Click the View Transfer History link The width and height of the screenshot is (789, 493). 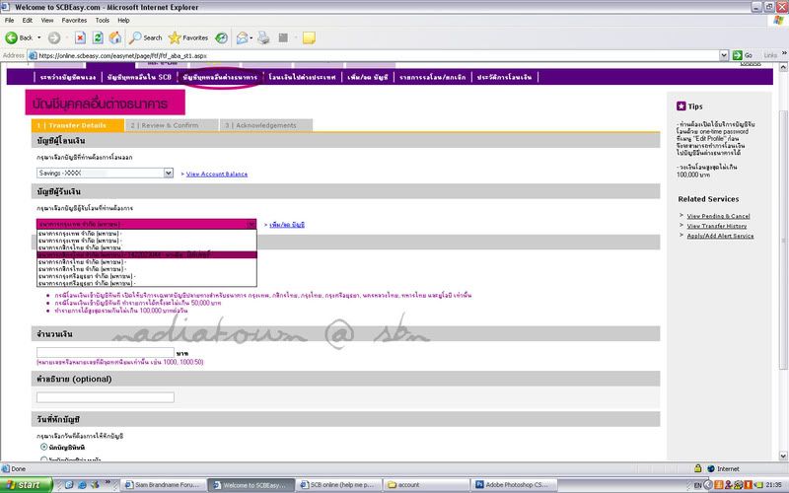717,226
